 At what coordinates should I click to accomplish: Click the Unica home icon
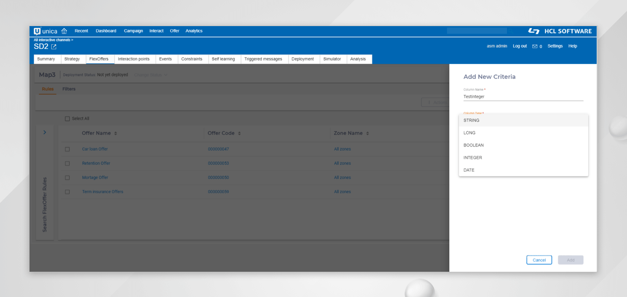pos(64,31)
